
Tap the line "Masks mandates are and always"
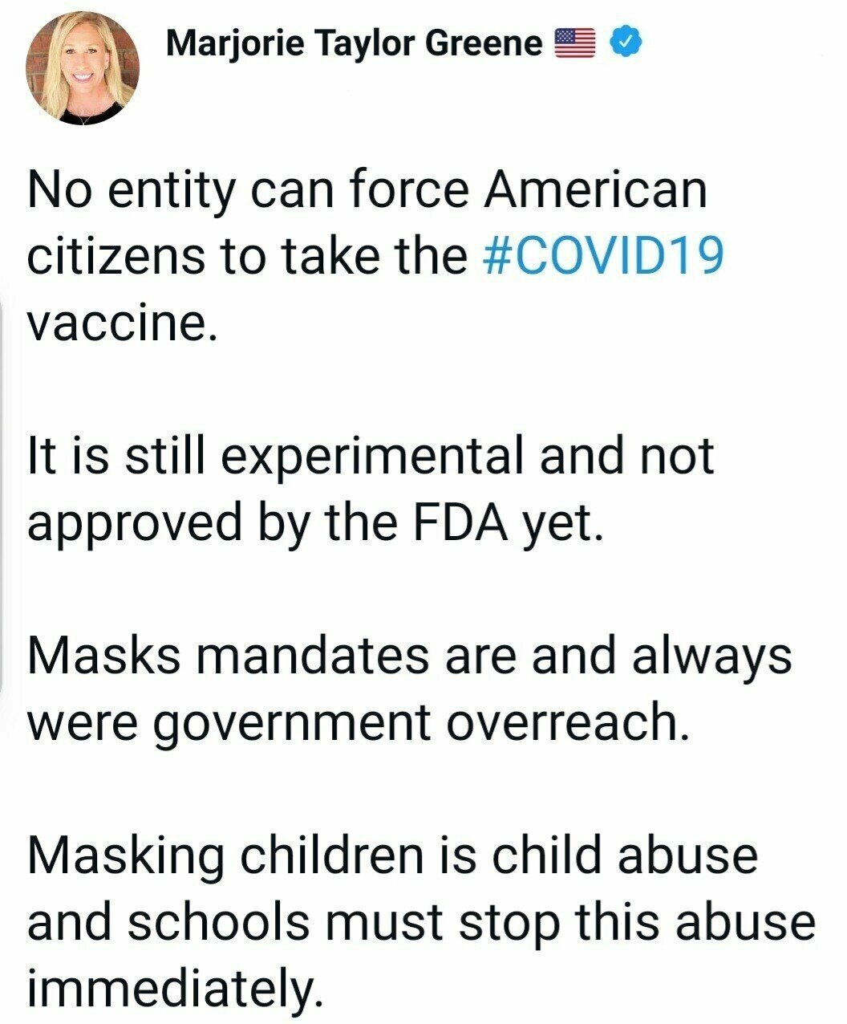click(409, 655)
